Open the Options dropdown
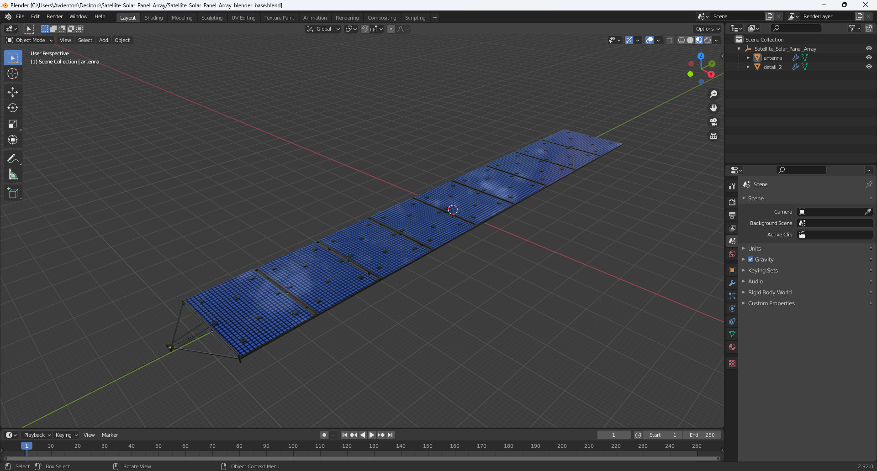Viewport: 877px width, 471px height. click(x=708, y=29)
